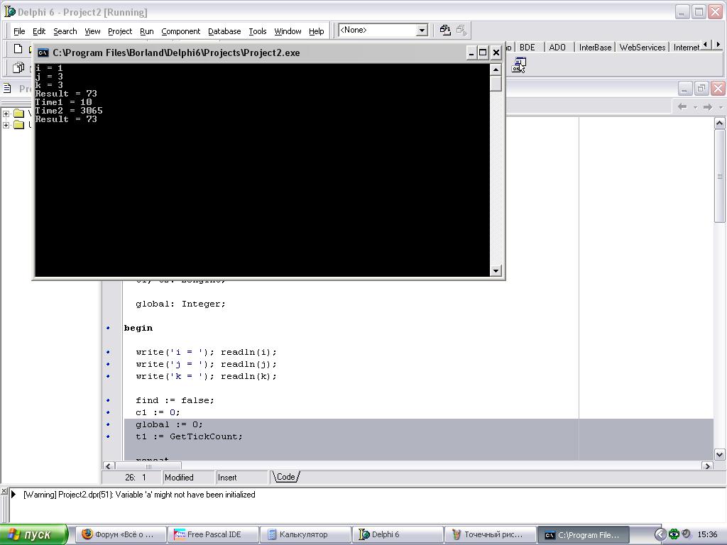
Task: Select the InterBase palette tab
Action: pyautogui.click(x=594, y=48)
